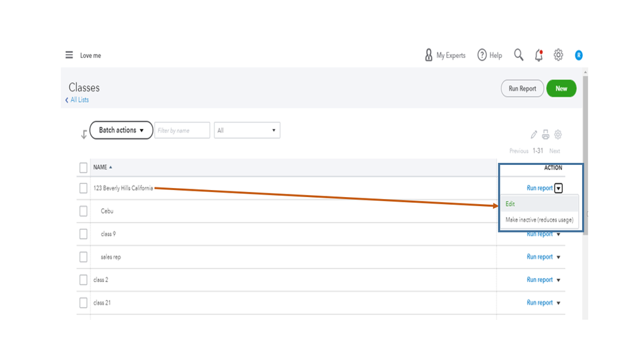
Task: Select Make inactive (reduces usage) option
Action: click(x=539, y=220)
